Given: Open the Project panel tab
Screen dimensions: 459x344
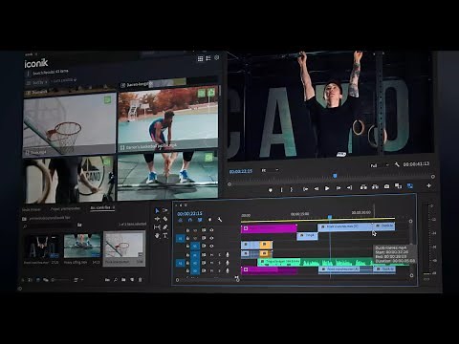Looking at the screenshot, I should [65, 209].
